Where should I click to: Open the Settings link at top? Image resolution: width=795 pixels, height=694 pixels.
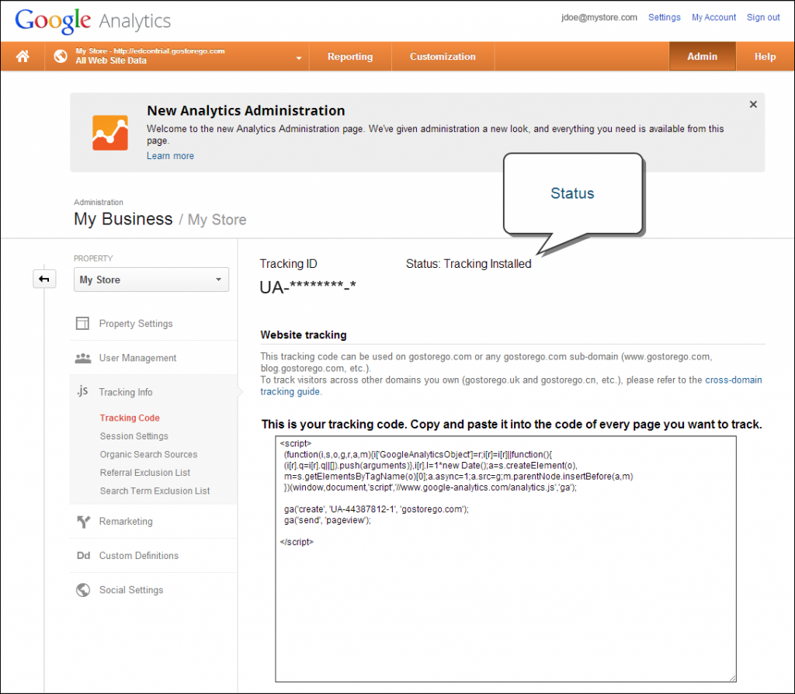pos(665,17)
